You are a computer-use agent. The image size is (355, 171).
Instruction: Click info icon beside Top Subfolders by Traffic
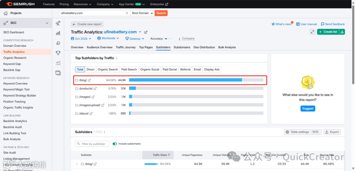pyautogui.click(x=117, y=58)
